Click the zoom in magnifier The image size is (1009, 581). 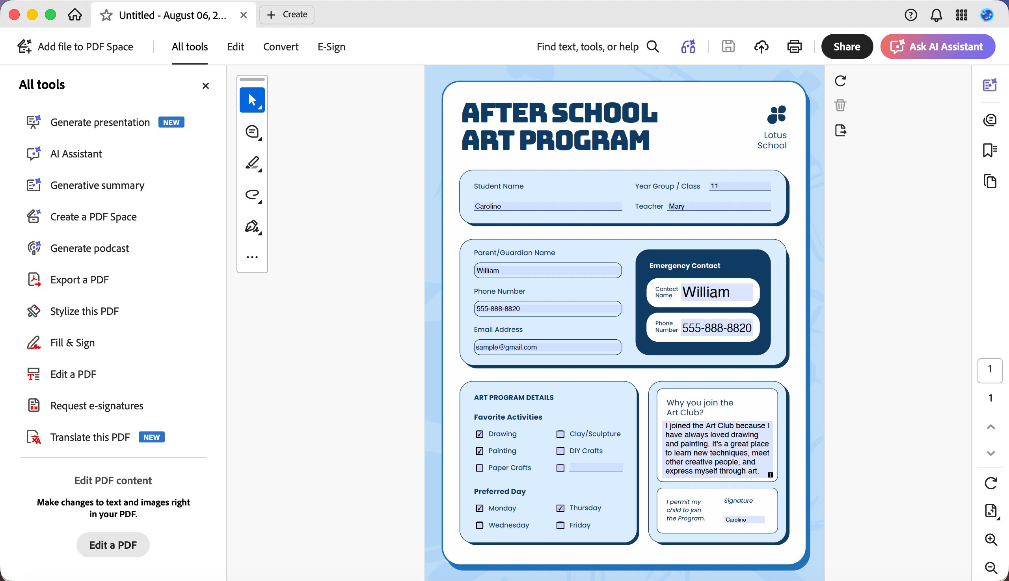991,539
